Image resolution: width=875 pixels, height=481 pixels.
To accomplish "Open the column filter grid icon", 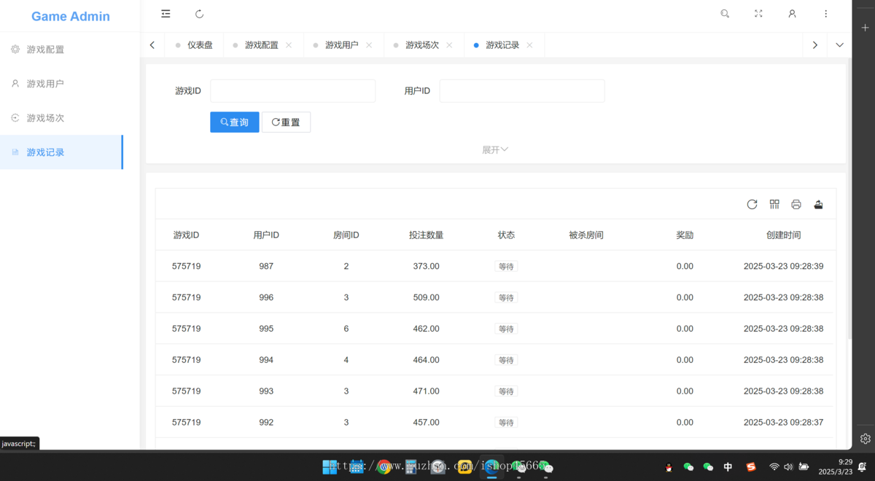I will [x=774, y=205].
